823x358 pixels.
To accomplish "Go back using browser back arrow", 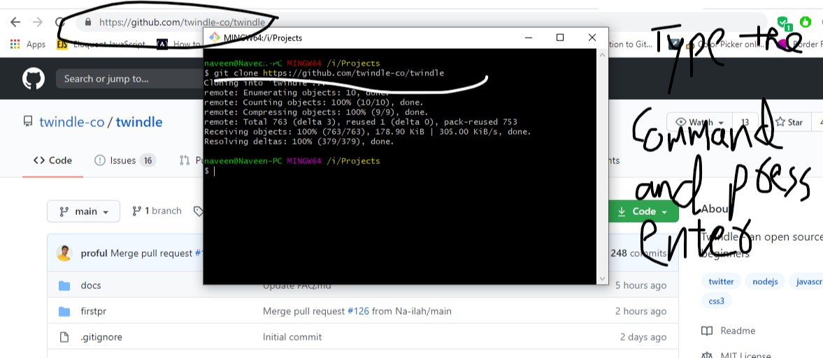I will click(x=15, y=22).
